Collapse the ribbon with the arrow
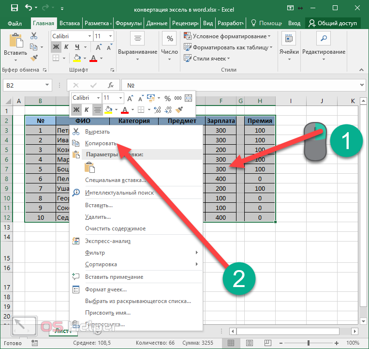Screen dimensions: 369x349 (x=361, y=70)
